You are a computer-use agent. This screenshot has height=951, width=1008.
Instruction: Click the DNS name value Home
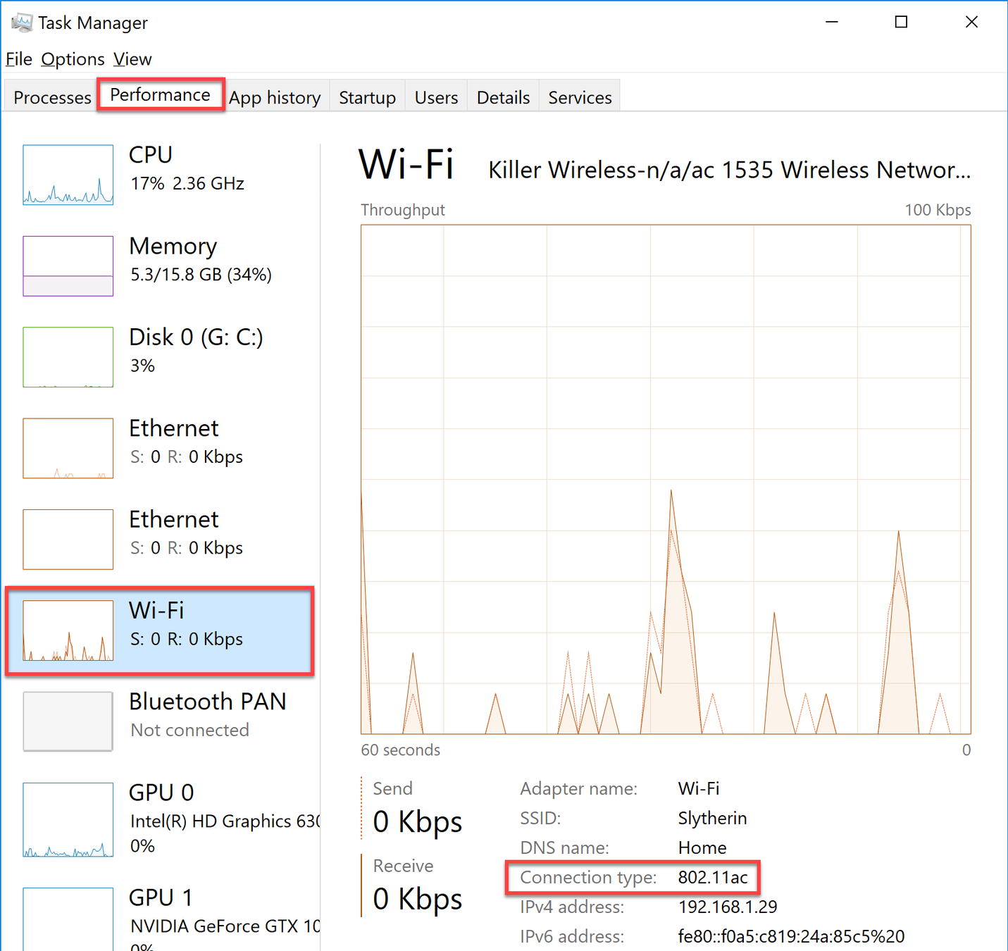pos(702,847)
